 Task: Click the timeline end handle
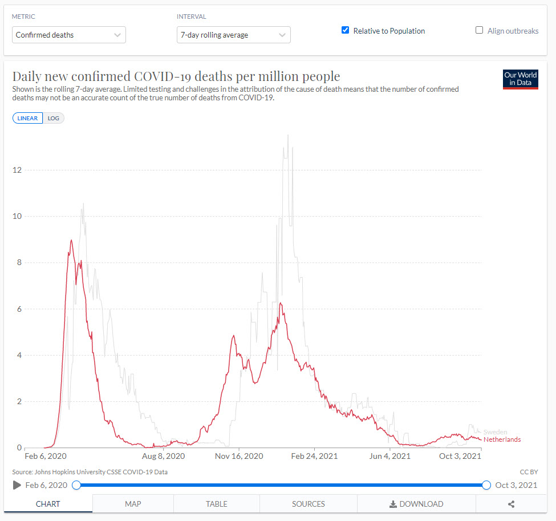[x=486, y=485]
